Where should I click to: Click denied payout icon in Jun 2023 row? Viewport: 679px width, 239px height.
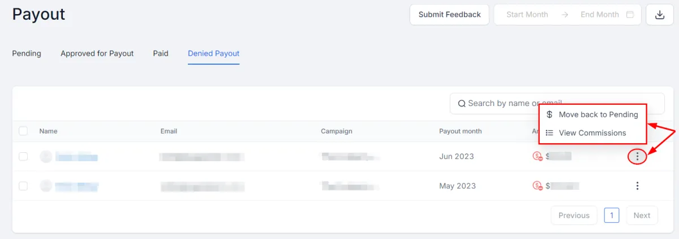point(538,156)
